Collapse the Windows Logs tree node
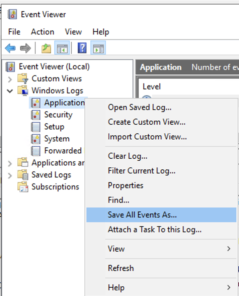The width and height of the screenshot is (239, 296). tap(10, 91)
